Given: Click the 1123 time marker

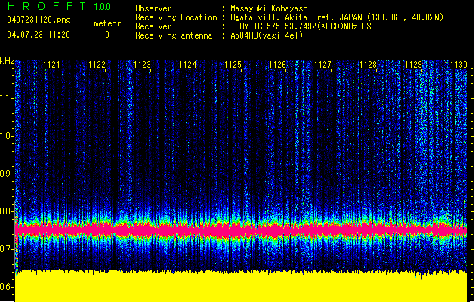Looking at the screenshot, I should [143, 65].
